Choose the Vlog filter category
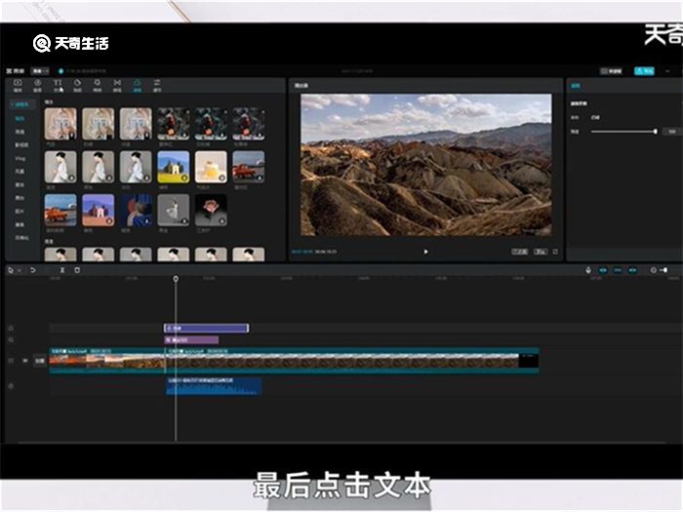The width and height of the screenshot is (683, 512). pos(20,158)
